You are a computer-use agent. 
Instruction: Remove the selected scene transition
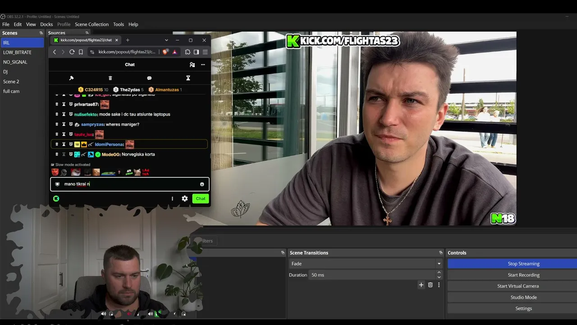coord(430,285)
